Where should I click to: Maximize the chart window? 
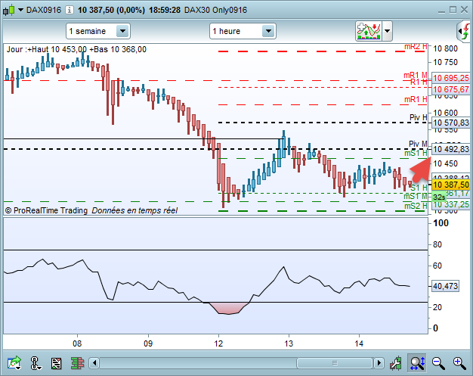453,10
